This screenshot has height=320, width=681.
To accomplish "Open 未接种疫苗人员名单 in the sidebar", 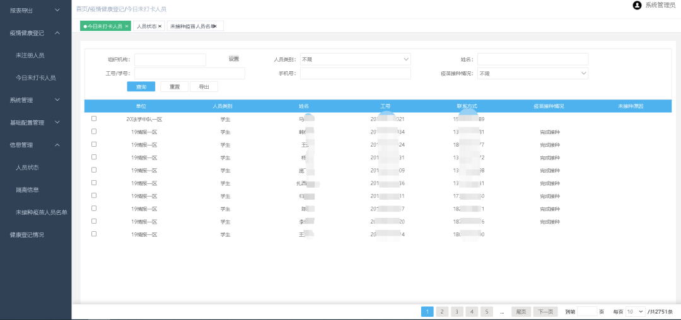I will (x=41, y=212).
